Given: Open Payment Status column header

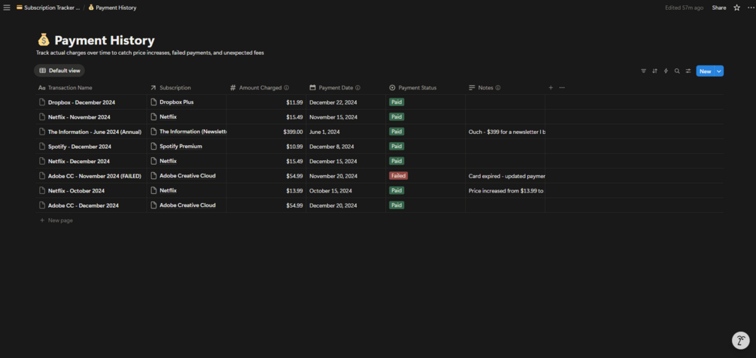Looking at the screenshot, I should [425, 88].
